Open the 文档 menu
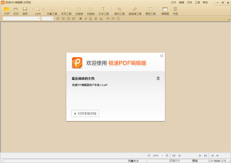231x163 pixels. (189, 2)
